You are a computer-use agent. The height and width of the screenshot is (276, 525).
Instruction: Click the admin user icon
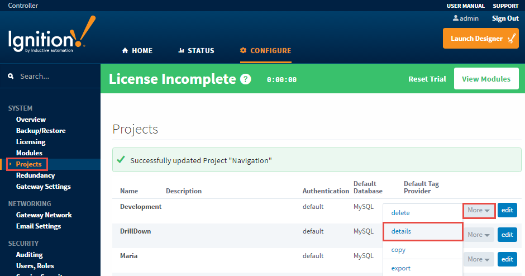[x=455, y=18]
